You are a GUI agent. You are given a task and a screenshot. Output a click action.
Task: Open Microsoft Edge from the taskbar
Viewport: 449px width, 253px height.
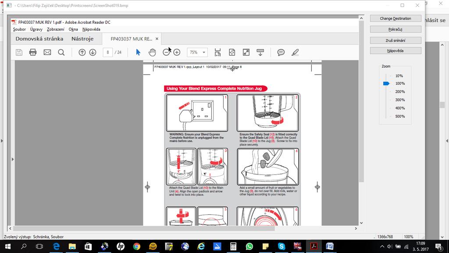pos(57,246)
